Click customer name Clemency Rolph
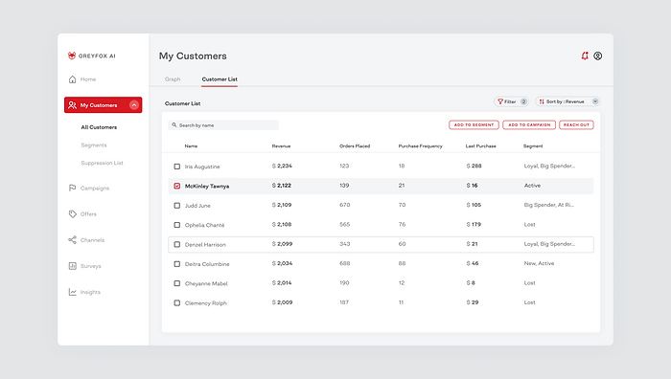The image size is (671, 379). (206, 303)
